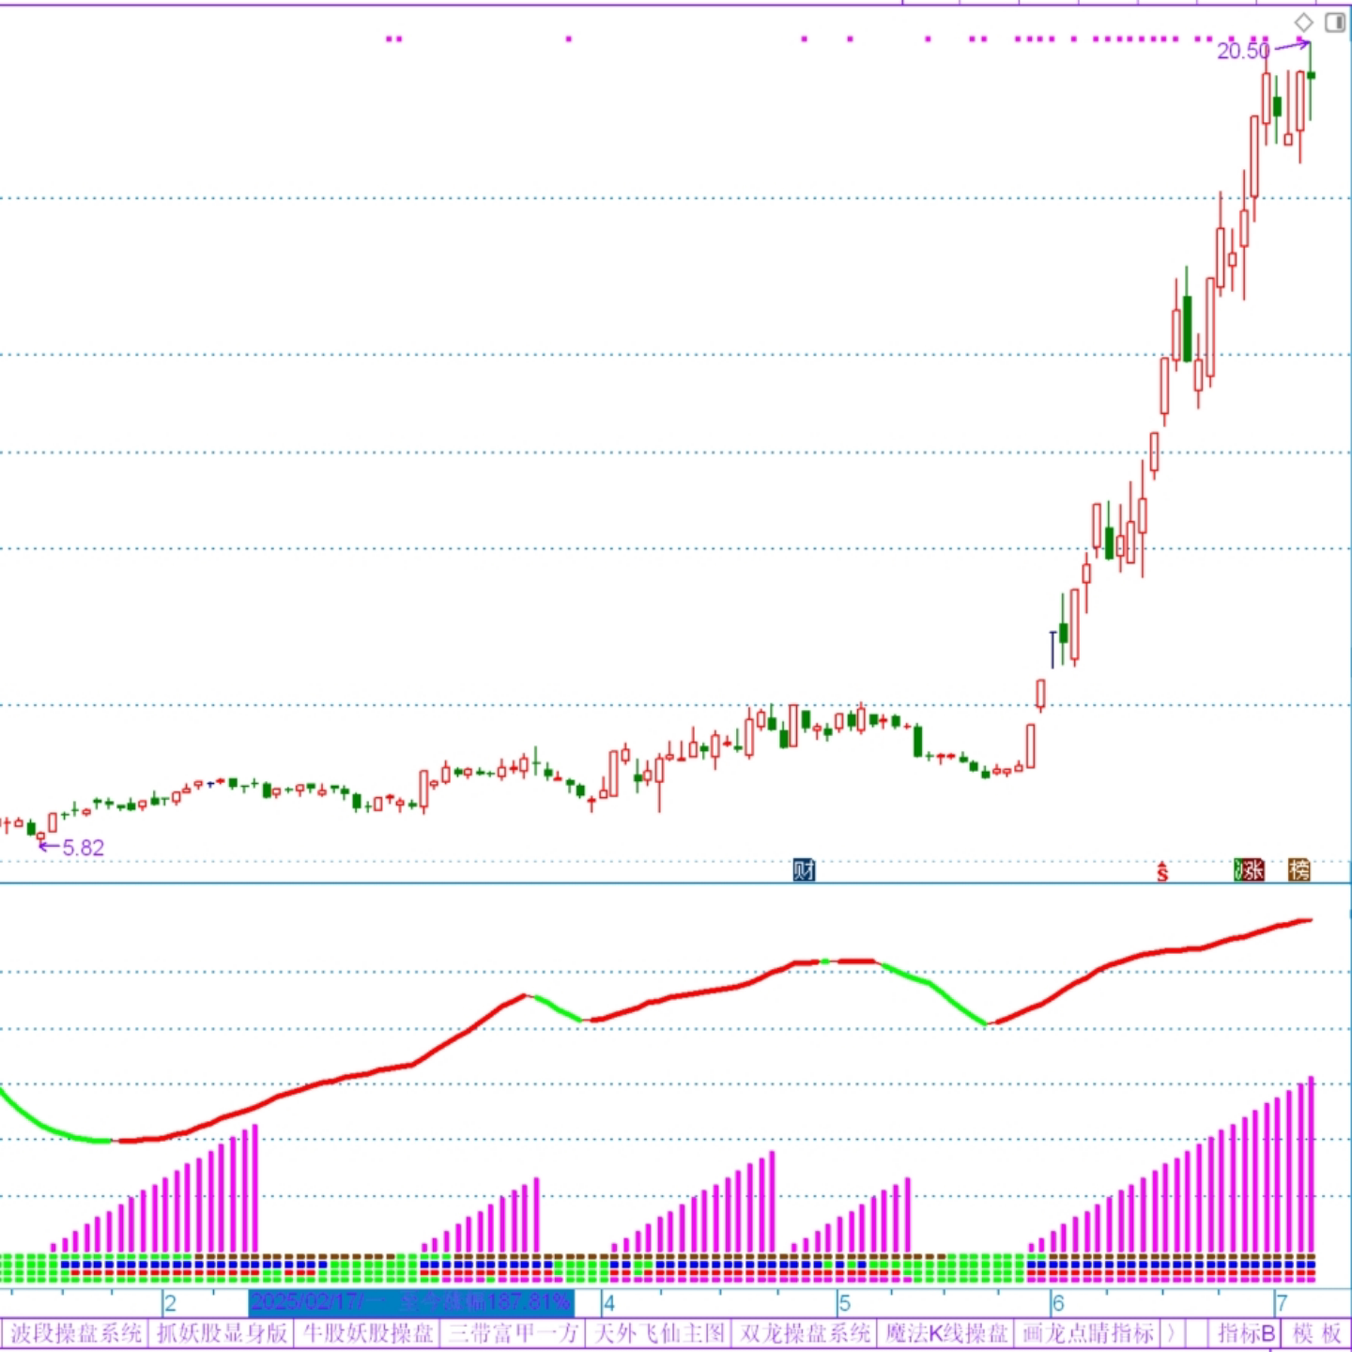The height and width of the screenshot is (1352, 1352).
Task: Click month 6 marker on the time axis
Action: [x=1058, y=1303]
